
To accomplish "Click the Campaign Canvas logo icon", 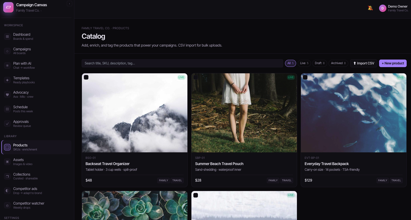I will click(x=8, y=7).
